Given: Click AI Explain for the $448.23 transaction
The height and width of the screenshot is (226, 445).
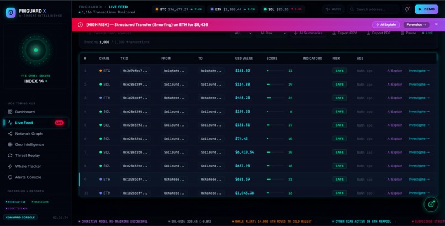Looking at the screenshot, I should pos(395,98).
